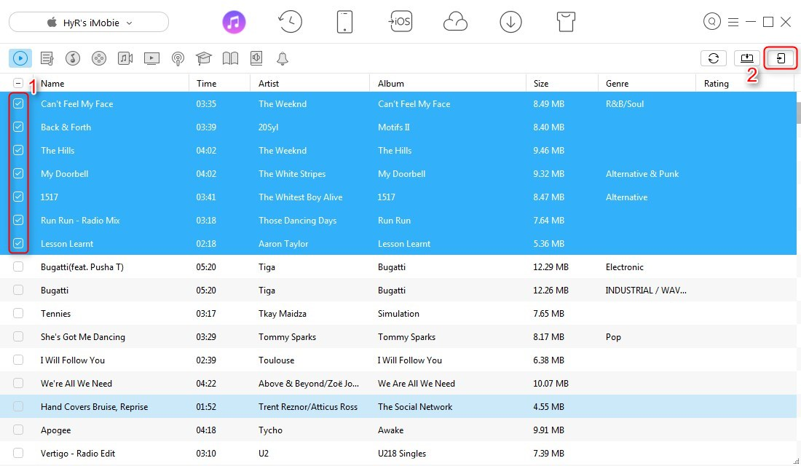Click the Electronic genre cell
801x466 pixels.
pyautogui.click(x=624, y=266)
